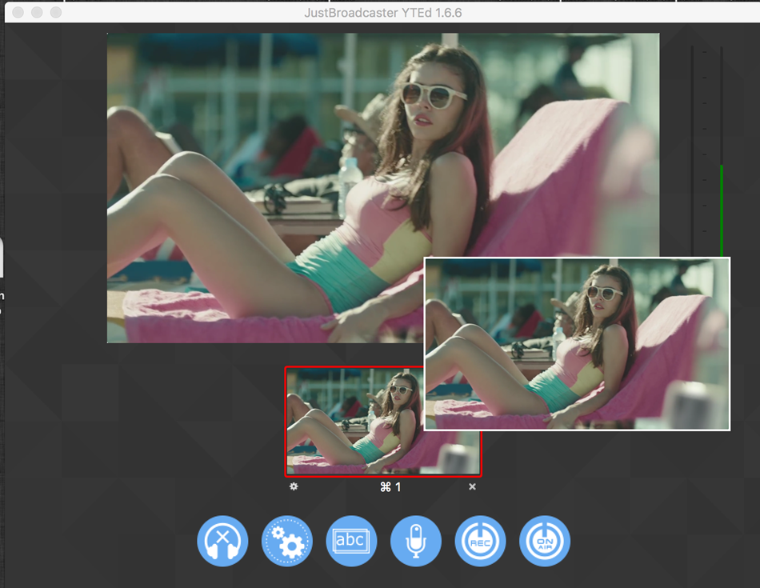Start recording with the REC button
The image size is (760, 588).
(480, 542)
